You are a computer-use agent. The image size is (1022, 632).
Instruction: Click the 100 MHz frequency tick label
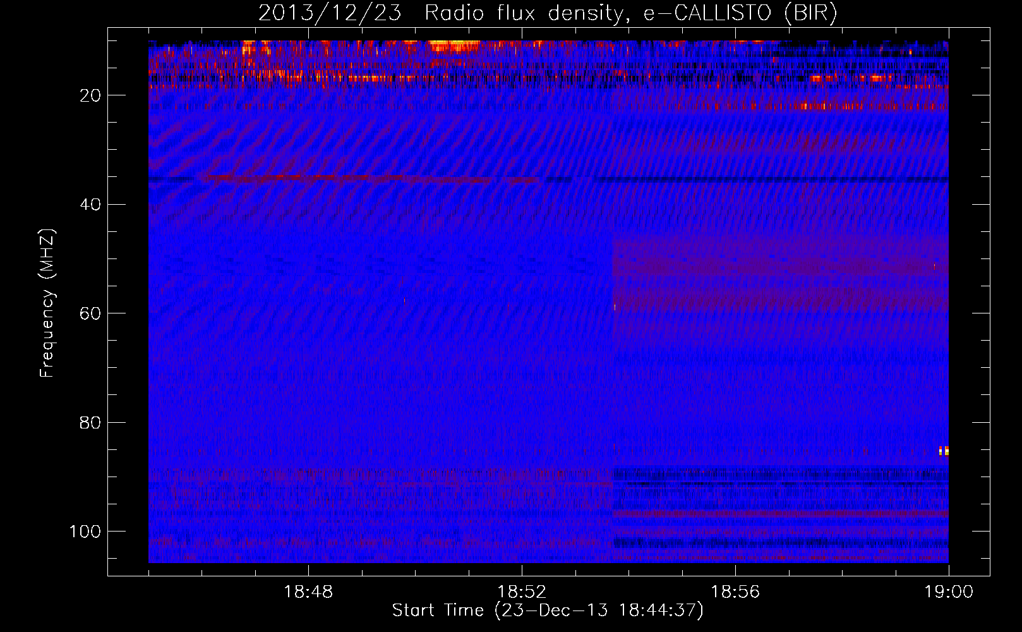85,532
